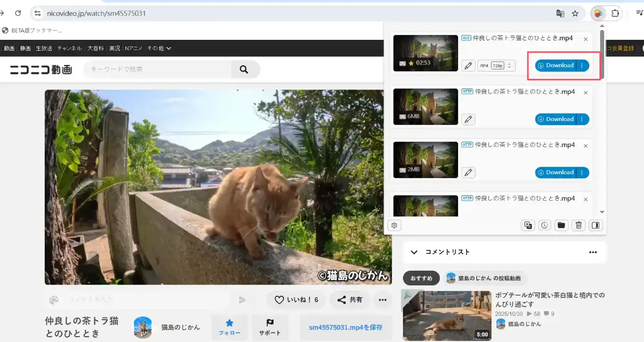Screen dimensions: 644x342
Task: Rename the first file with the pencil icon
Action: 468,65
